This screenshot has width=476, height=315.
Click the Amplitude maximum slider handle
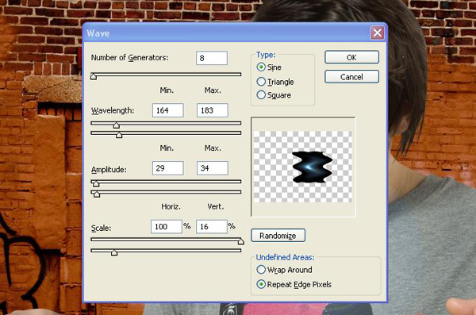97,194
